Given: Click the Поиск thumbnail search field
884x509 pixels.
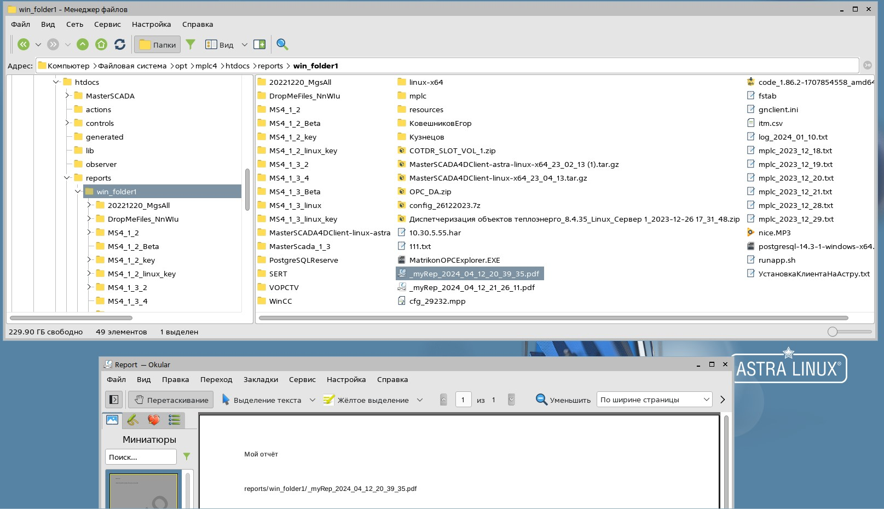Looking at the screenshot, I should pos(141,457).
